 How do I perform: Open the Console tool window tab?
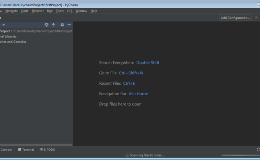click(6, 150)
